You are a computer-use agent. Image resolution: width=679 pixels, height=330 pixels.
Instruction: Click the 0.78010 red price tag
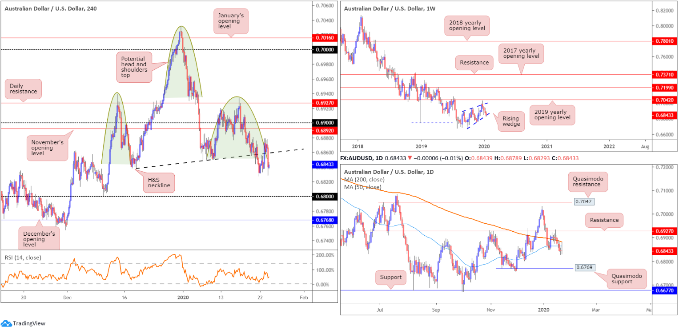[x=665, y=41]
